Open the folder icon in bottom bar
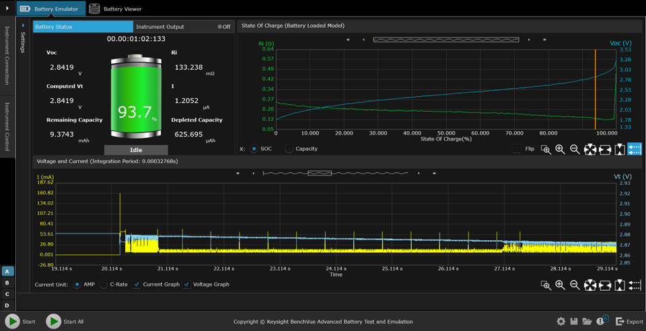The image size is (646, 331). click(x=587, y=322)
